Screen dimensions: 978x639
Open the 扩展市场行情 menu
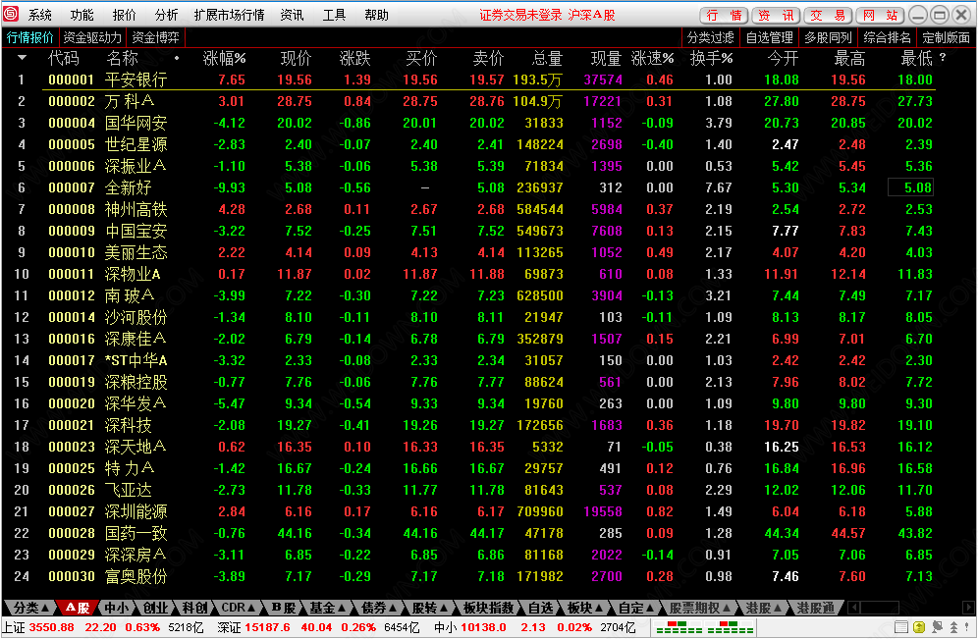pos(229,15)
